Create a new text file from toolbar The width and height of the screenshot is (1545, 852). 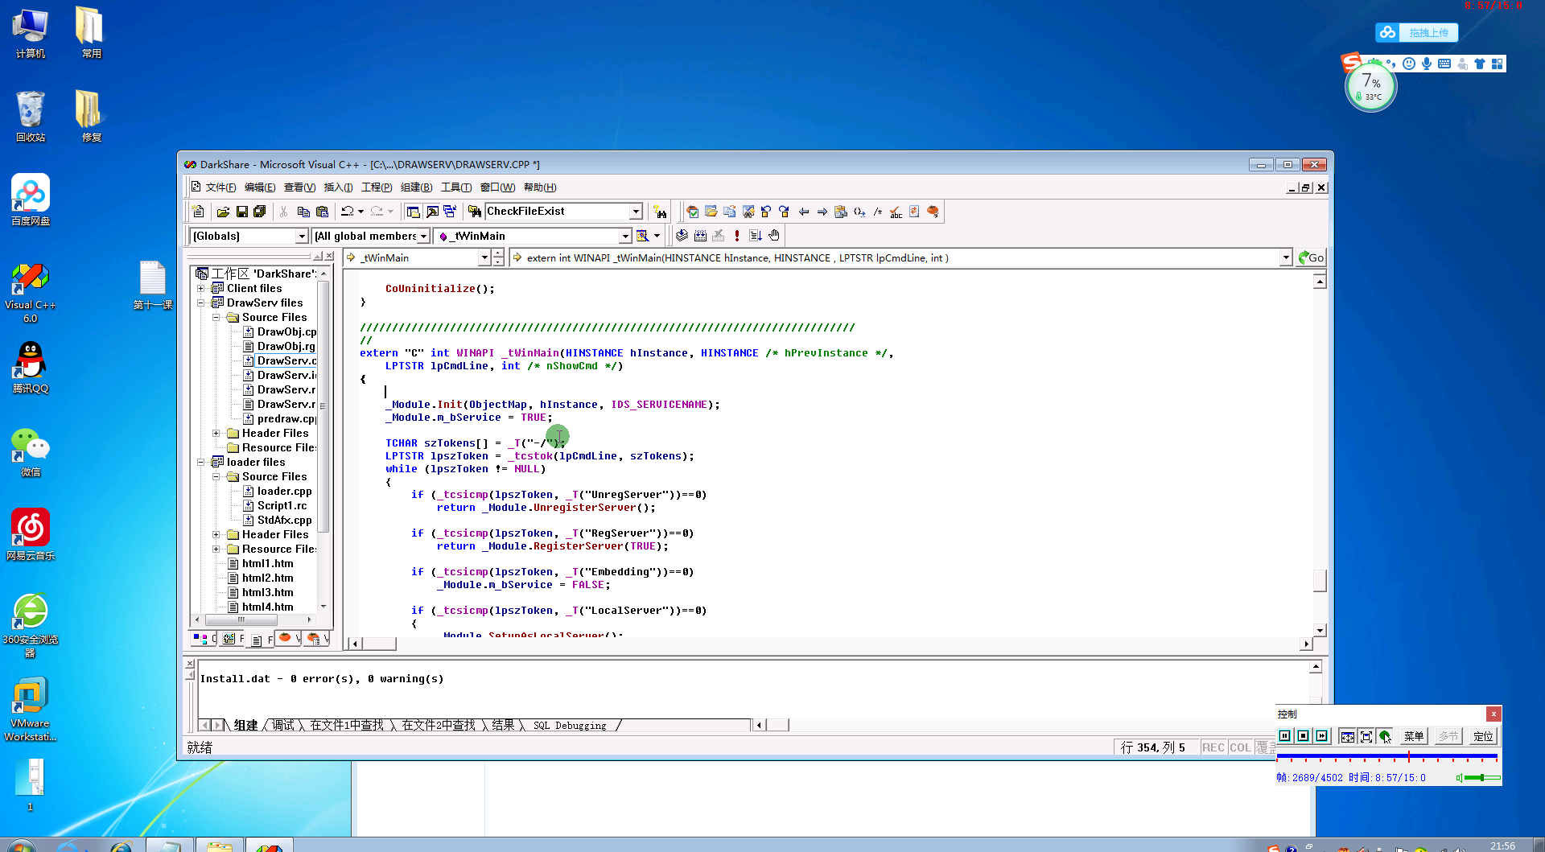pos(199,212)
